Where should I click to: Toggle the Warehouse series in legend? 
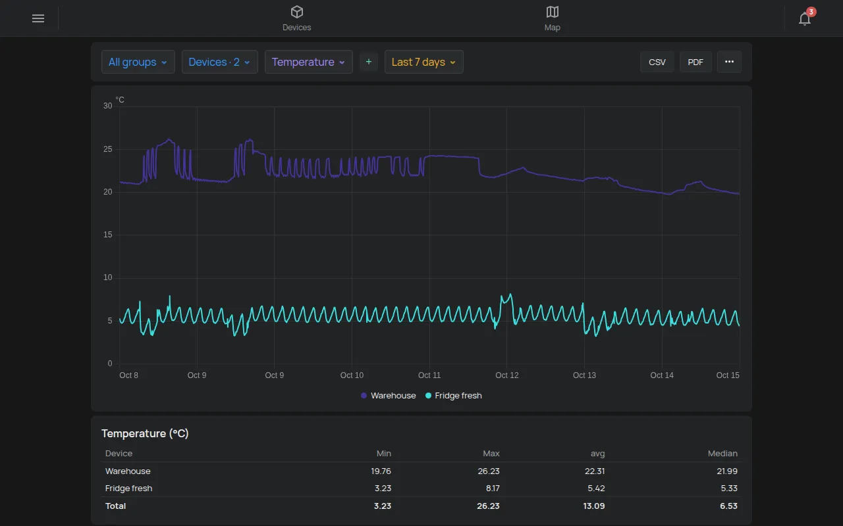(x=389, y=396)
